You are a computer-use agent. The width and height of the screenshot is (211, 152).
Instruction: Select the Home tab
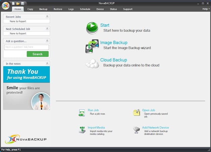[x=18, y=9]
